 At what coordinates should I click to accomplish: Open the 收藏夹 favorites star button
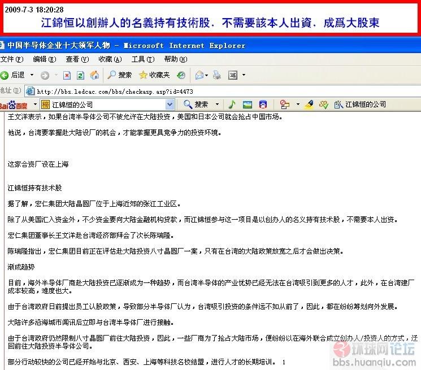click(154, 75)
